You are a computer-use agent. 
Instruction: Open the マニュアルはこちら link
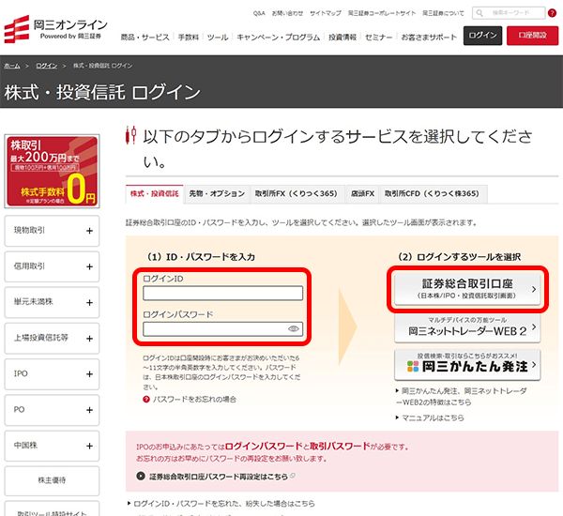pyautogui.click(x=433, y=417)
